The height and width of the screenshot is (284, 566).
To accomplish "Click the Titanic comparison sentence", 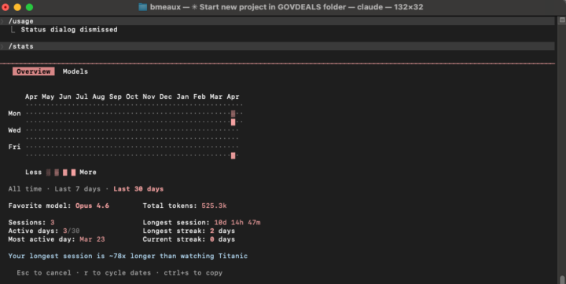I will pyautogui.click(x=128, y=256).
